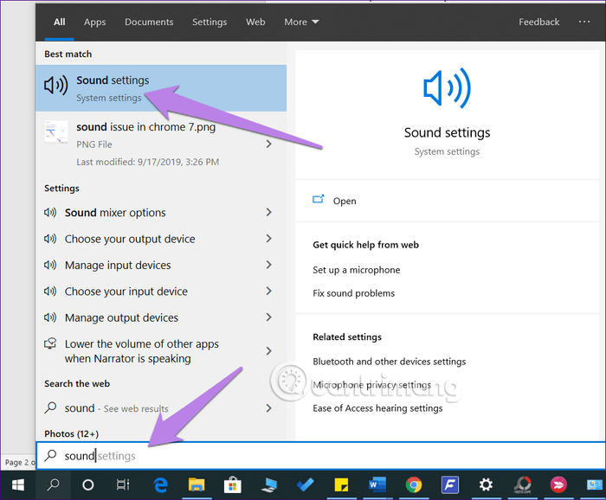Switch to the Apps tab

pos(94,22)
